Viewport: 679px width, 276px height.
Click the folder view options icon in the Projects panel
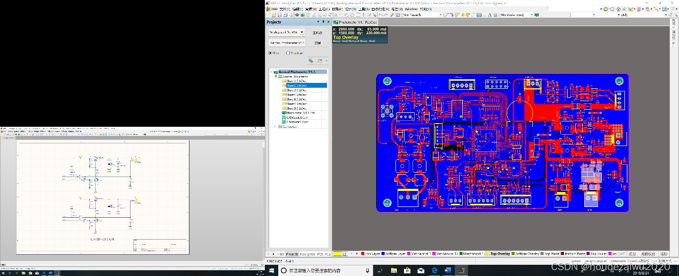coord(321,61)
